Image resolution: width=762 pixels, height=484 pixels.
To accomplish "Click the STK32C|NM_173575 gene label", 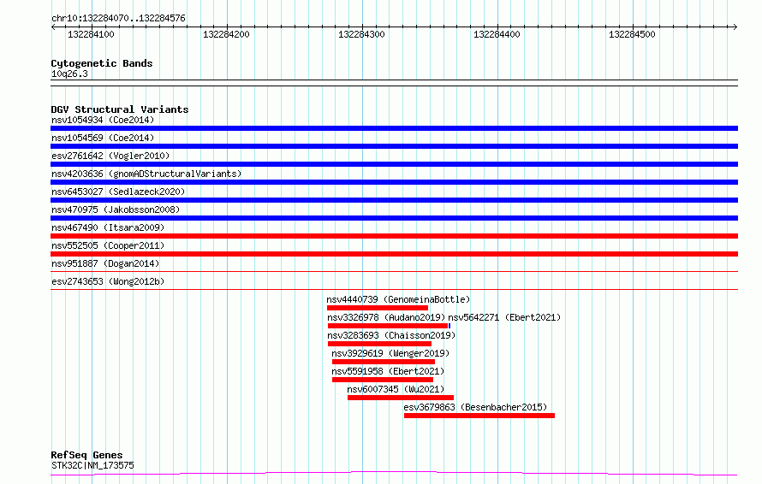I will coord(92,465).
